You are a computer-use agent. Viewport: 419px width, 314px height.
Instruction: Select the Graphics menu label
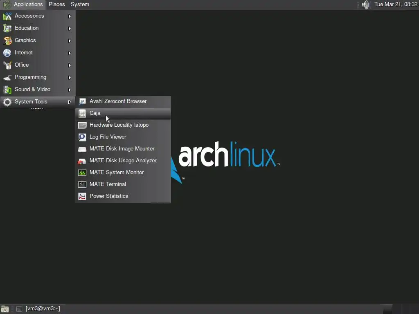click(25, 40)
